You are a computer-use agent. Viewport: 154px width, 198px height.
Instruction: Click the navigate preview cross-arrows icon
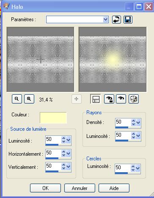[77, 99]
